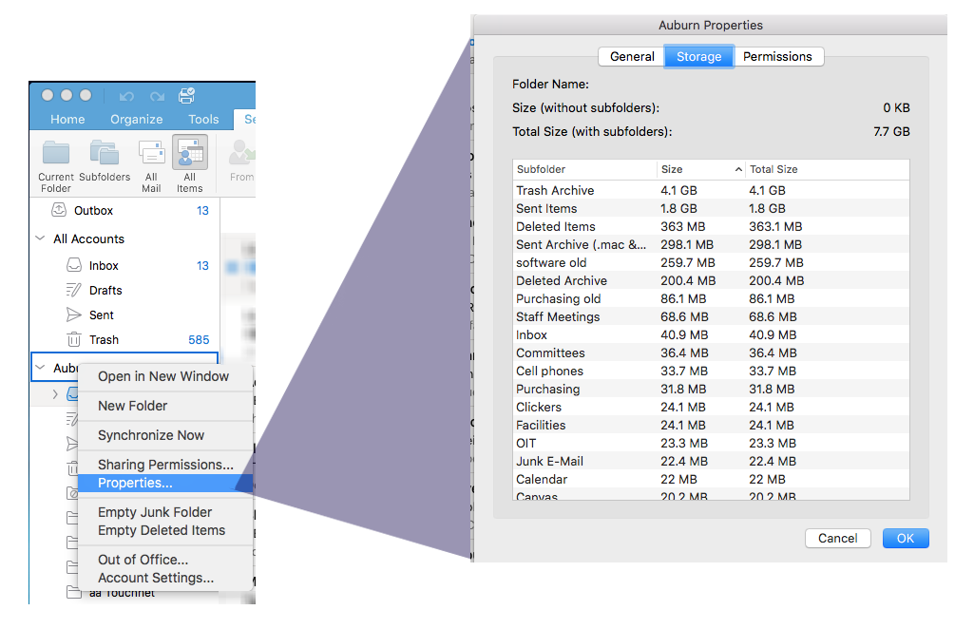The height and width of the screenshot is (629, 974).
Task: Click the OK button
Action: point(905,539)
